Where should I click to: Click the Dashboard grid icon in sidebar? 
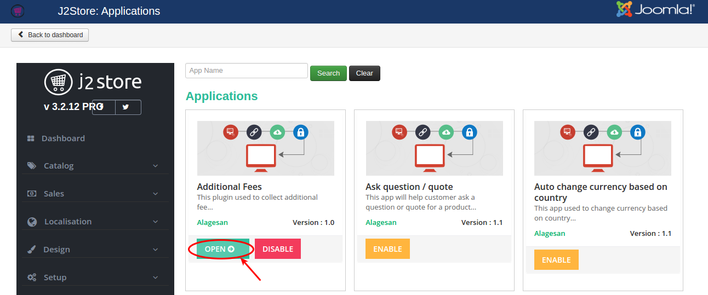point(31,138)
